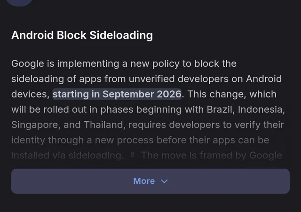
Task: Click the word "Thailand" in the summary
Action: pos(101,125)
